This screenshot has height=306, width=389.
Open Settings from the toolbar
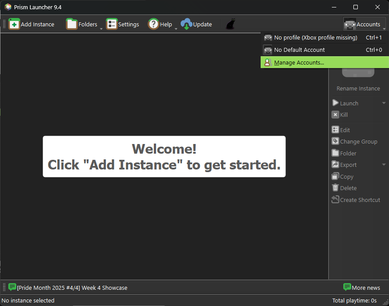tap(123, 24)
